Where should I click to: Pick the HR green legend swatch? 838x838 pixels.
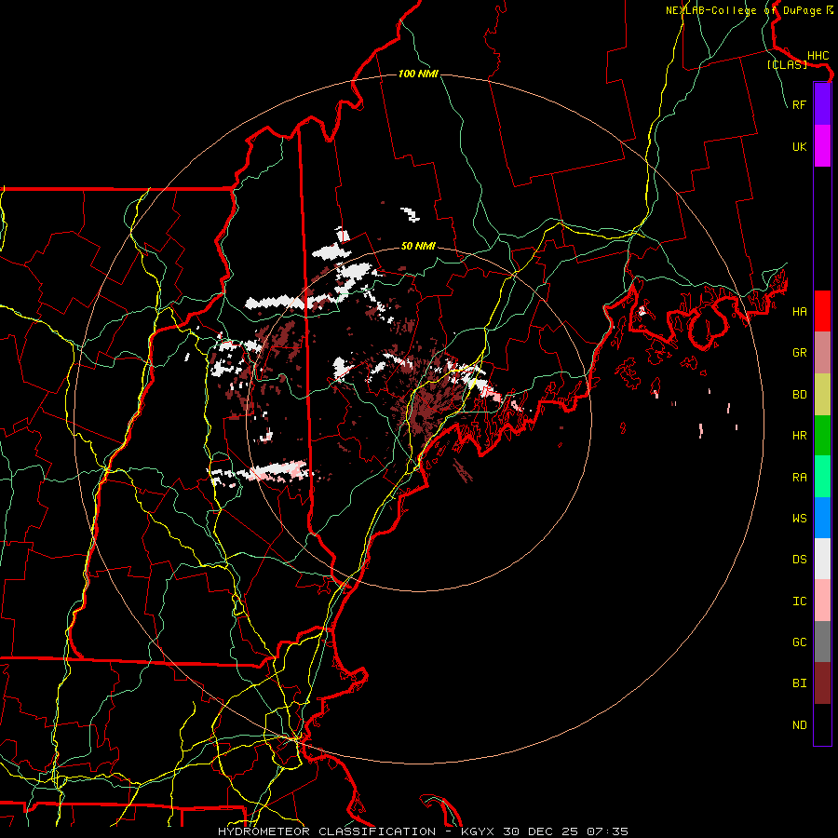point(822,436)
